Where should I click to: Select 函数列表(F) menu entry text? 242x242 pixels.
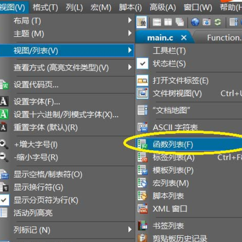click(x=173, y=144)
